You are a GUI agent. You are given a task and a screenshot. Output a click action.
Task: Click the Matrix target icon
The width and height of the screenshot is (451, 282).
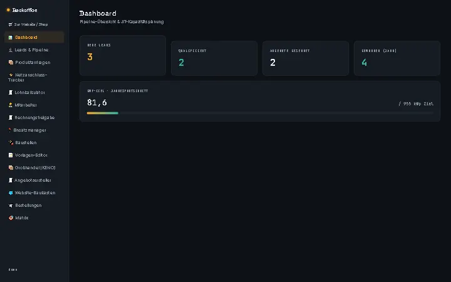tap(11, 218)
